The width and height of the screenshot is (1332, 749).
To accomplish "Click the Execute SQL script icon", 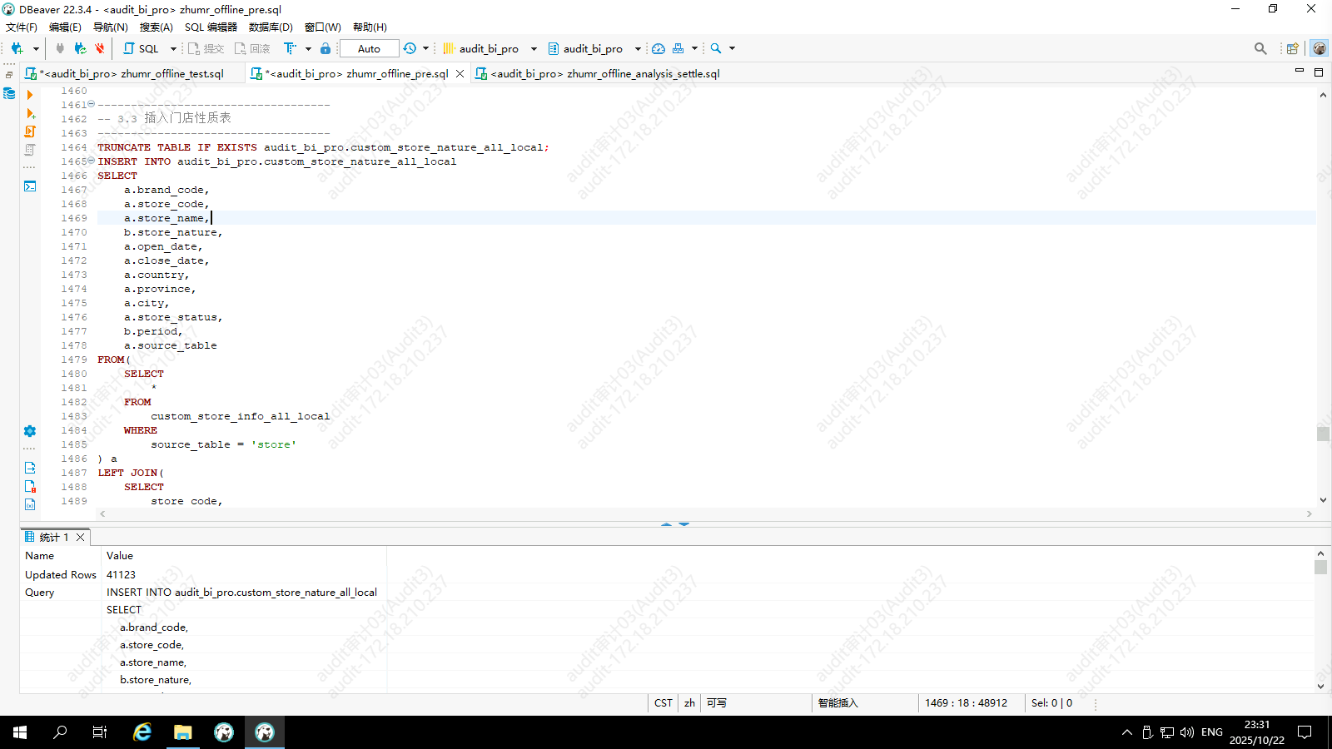I will point(30,131).
